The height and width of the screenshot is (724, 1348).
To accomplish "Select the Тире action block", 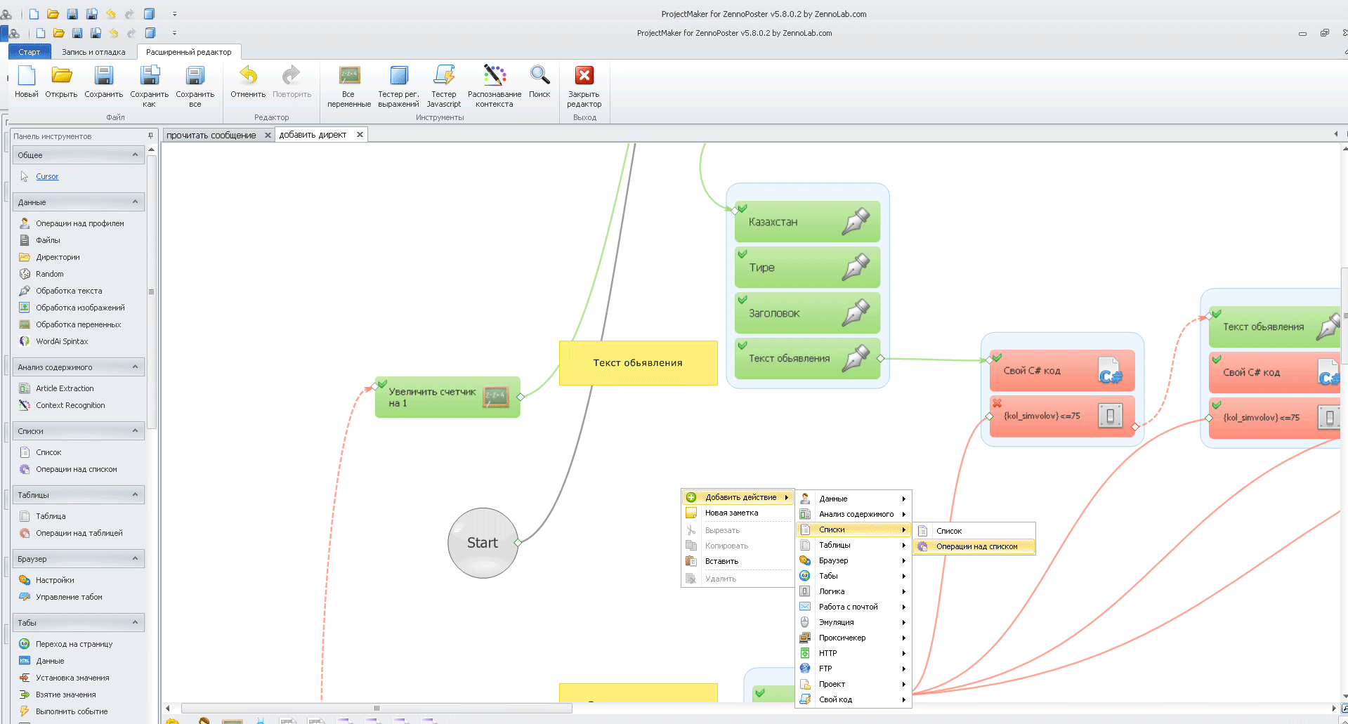I will point(807,268).
